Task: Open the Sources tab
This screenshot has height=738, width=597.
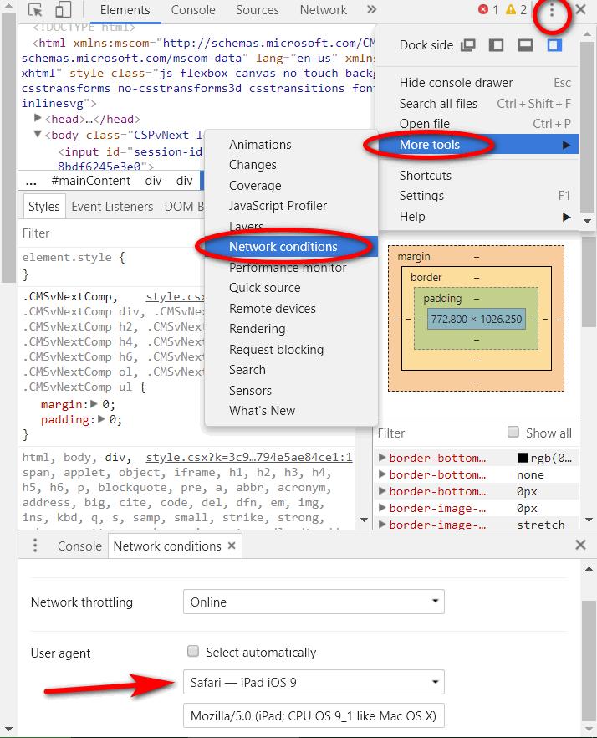Action: point(258,10)
